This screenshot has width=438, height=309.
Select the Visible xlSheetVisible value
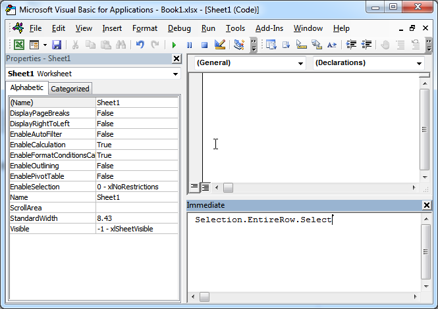click(137, 229)
